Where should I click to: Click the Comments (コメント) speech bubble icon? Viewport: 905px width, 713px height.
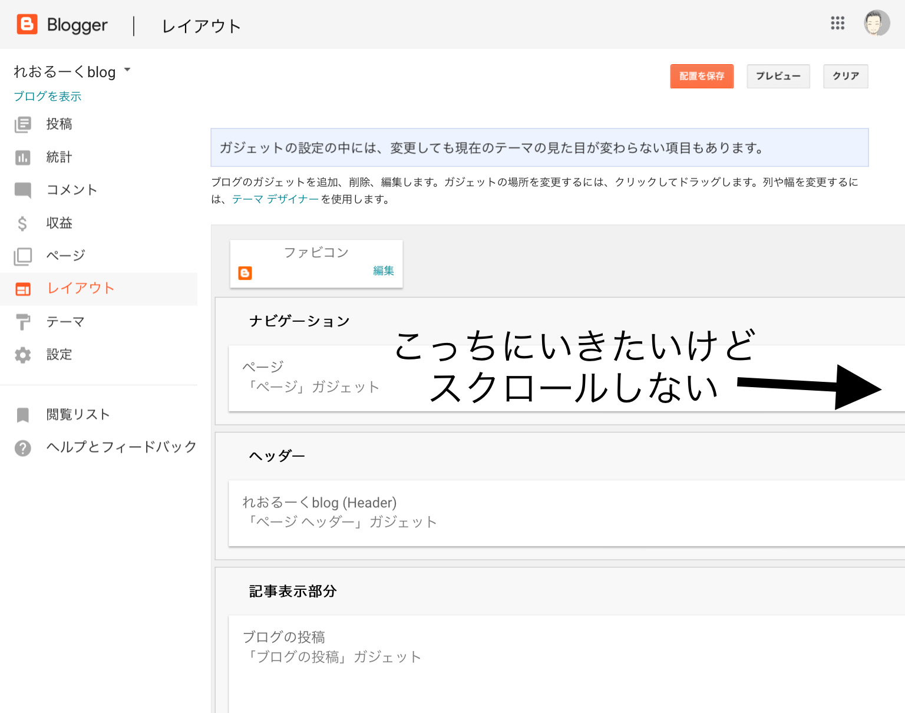click(x=23, y=190)
